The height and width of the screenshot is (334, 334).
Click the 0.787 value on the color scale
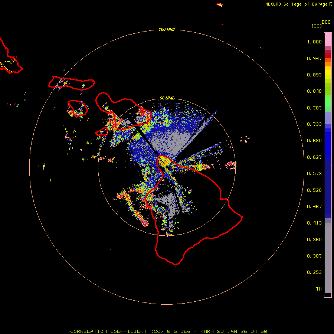(314, 108)
